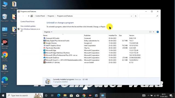Launch Google Chrome from the desktop
This screenshot has width=175, height=98.
pos(5,57)
